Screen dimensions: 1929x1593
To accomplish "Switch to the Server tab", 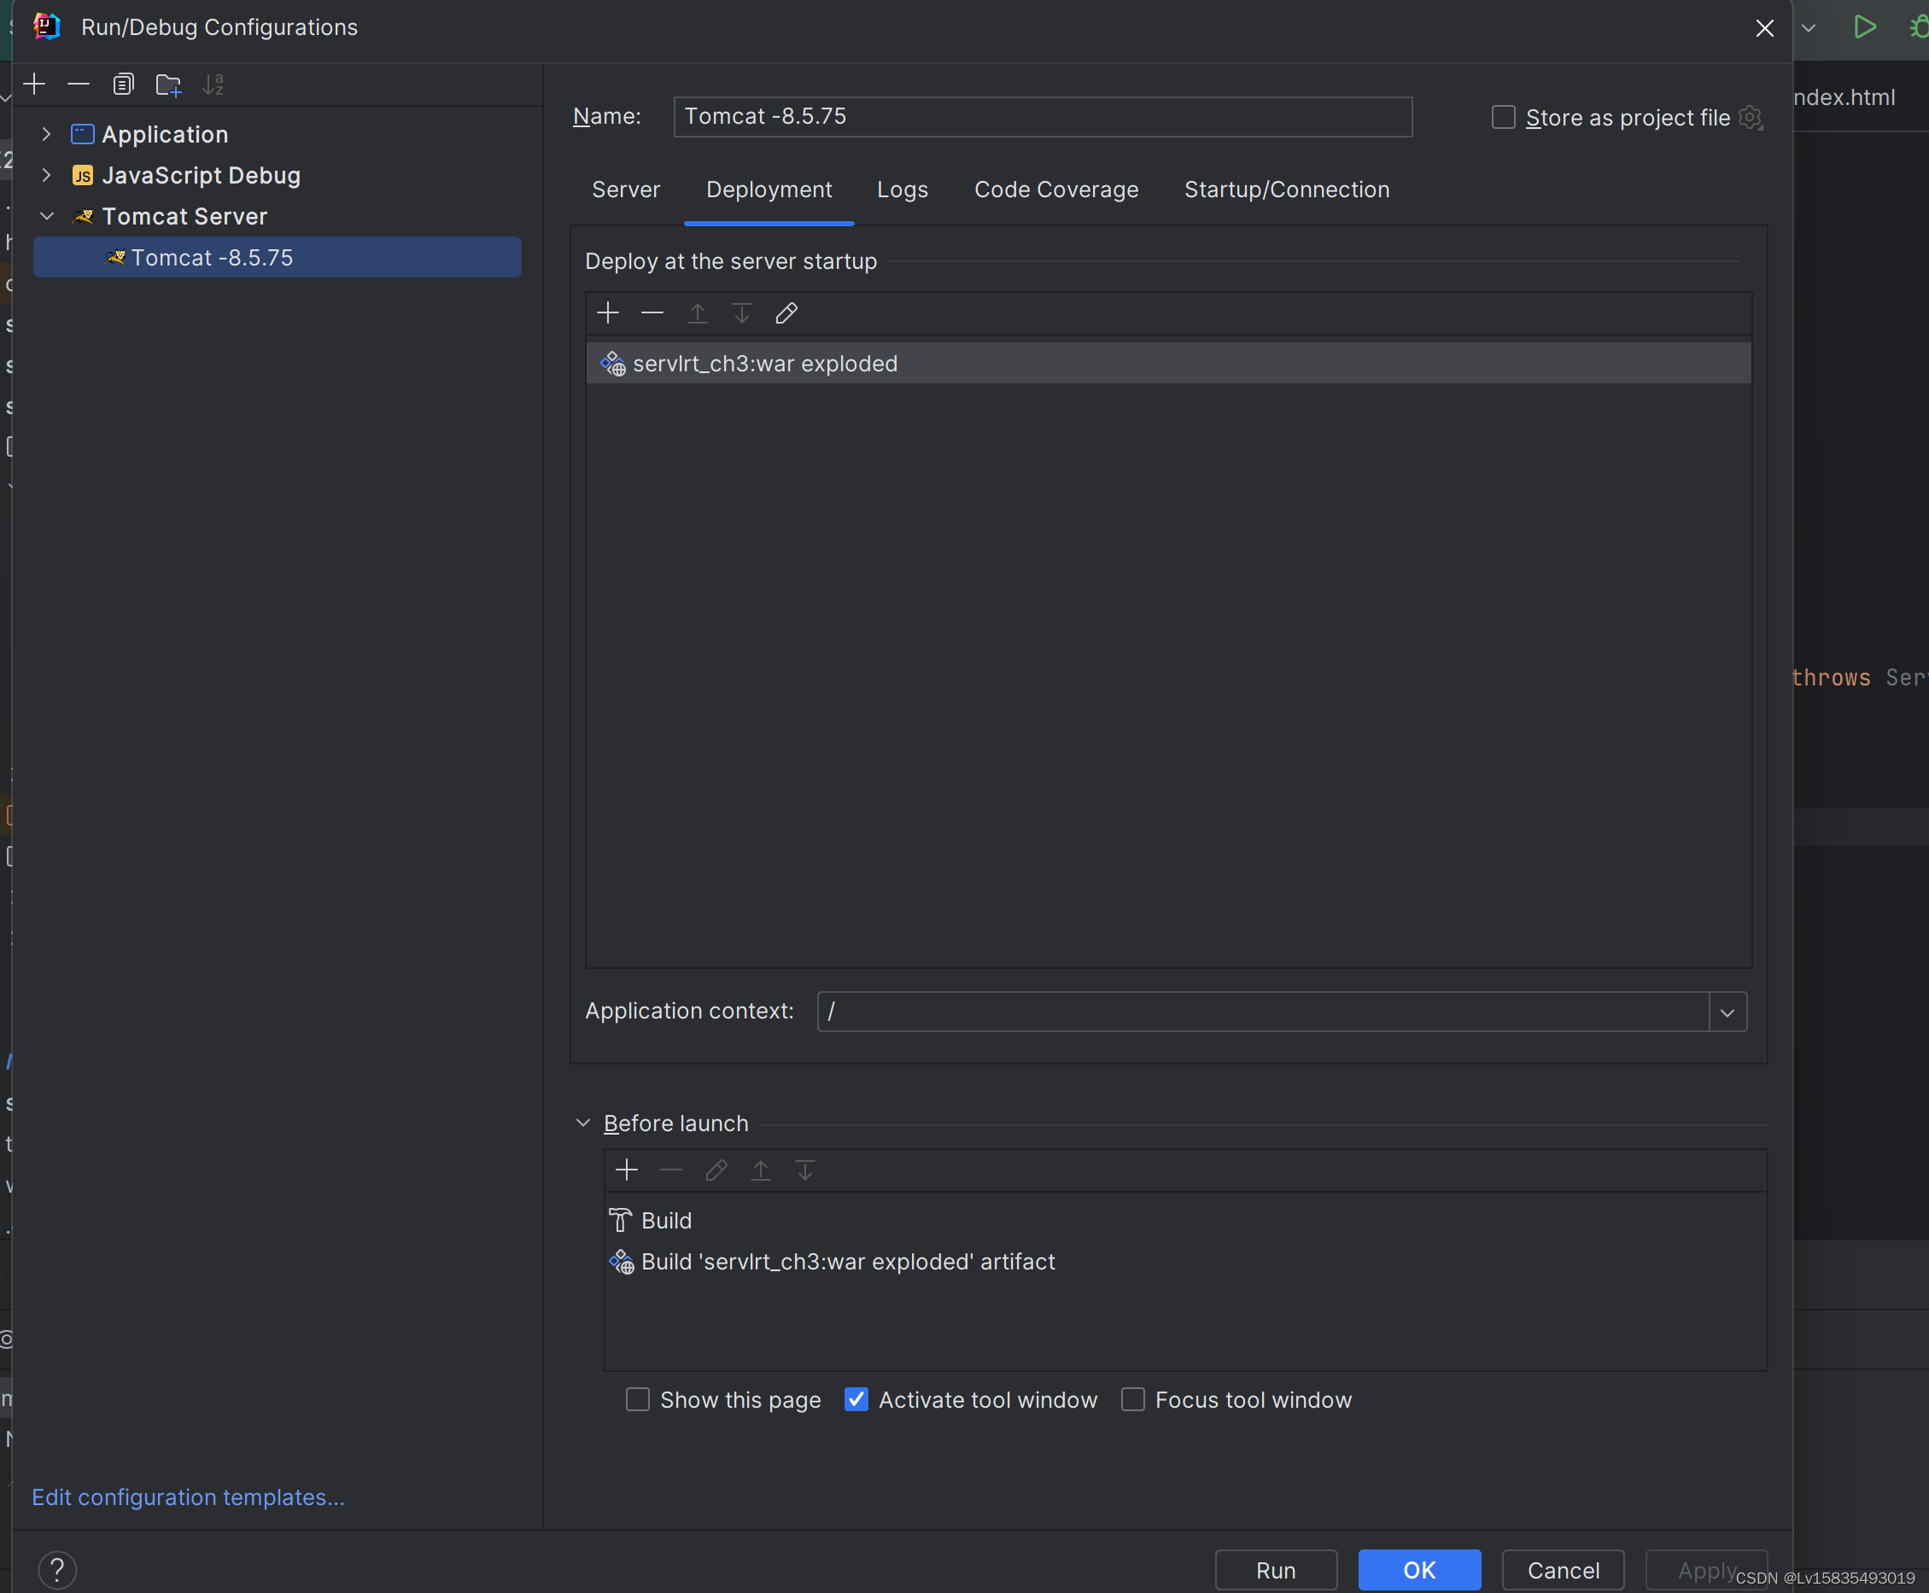I will (x=625, y=190).
